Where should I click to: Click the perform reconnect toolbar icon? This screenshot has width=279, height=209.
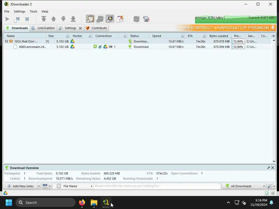point(137,19)
